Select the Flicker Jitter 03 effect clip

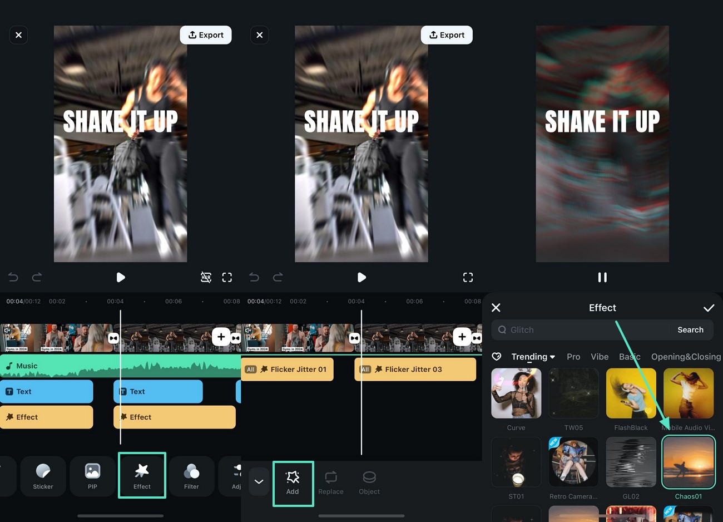tap(415, 370)
